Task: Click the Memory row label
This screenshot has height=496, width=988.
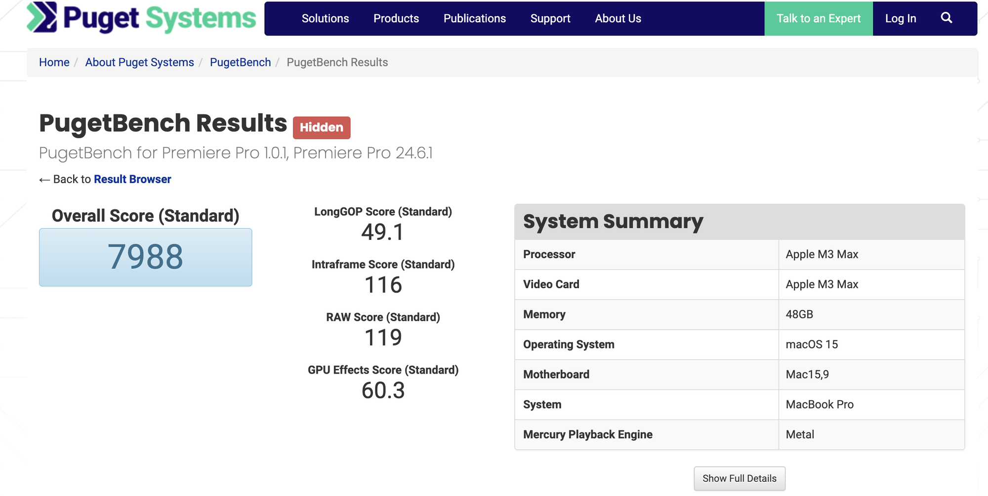Action: (544, 314)
